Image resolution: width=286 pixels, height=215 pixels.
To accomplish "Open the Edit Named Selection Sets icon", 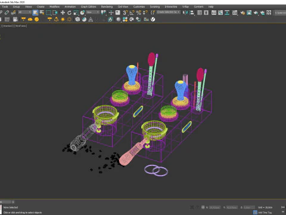I will [x=153, y=13].
